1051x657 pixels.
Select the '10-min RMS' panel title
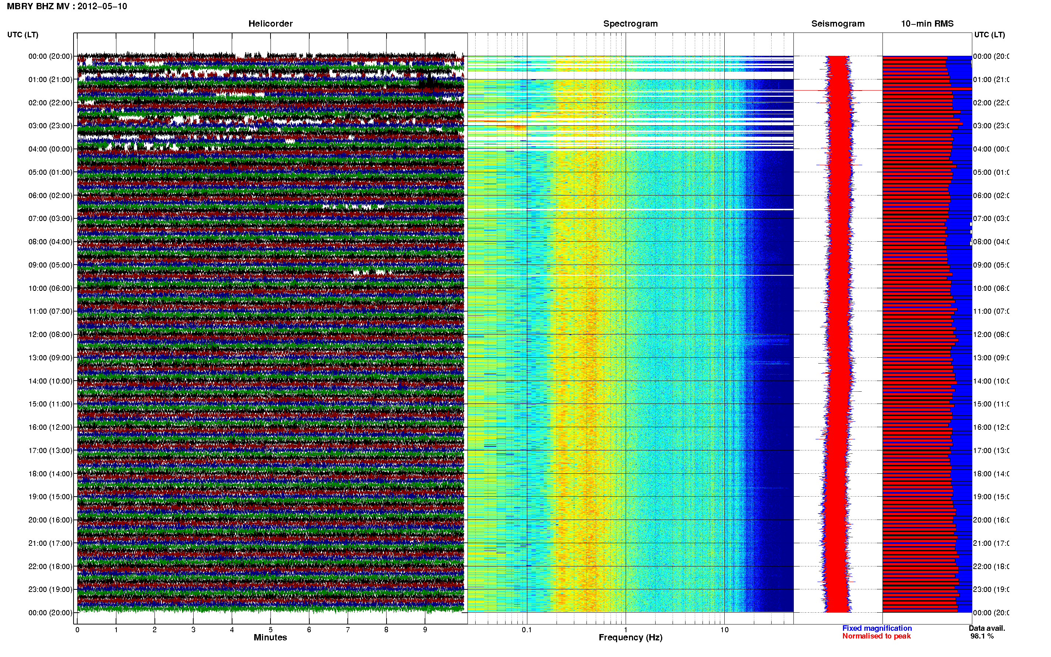(x=927, y=24)
